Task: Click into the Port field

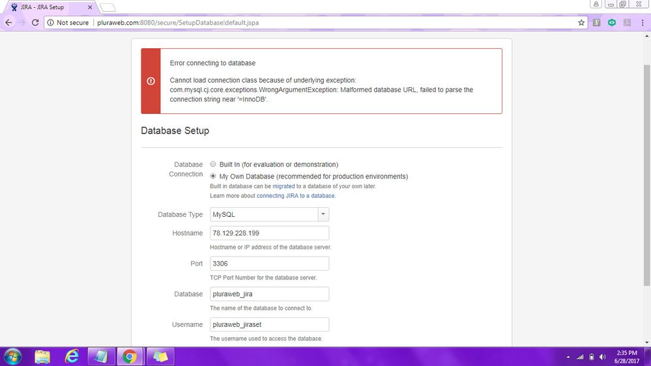Action: point(269,264)
